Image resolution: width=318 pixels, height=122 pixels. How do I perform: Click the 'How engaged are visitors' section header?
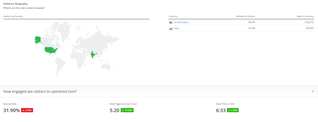pos(40,91)
